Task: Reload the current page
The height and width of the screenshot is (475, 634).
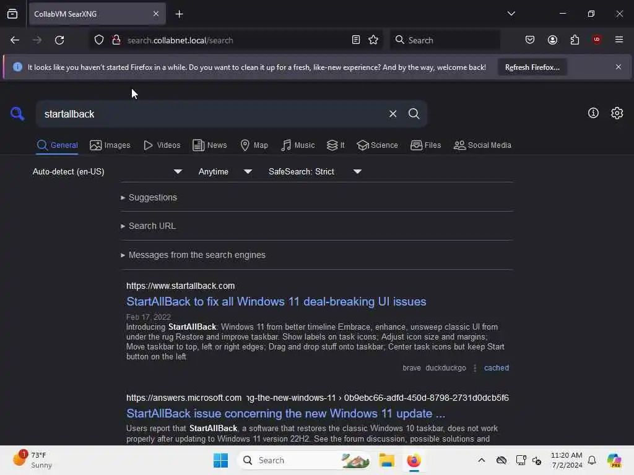Action: (59, 40)
